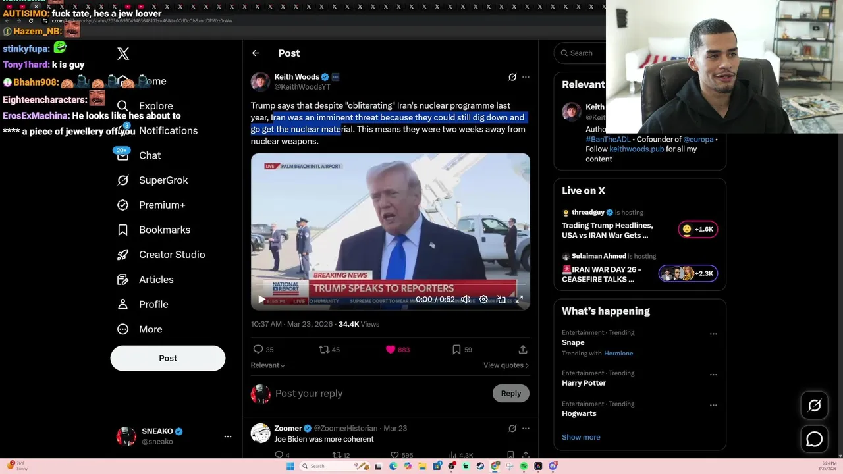The width and height of the screenshot is (843, 474).
Task: Click the sidebar Post button
Action: [168, 358]
